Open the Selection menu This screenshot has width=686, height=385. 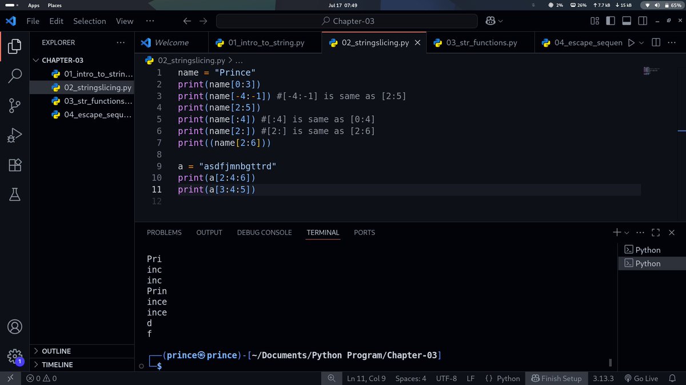pos(90,21)
